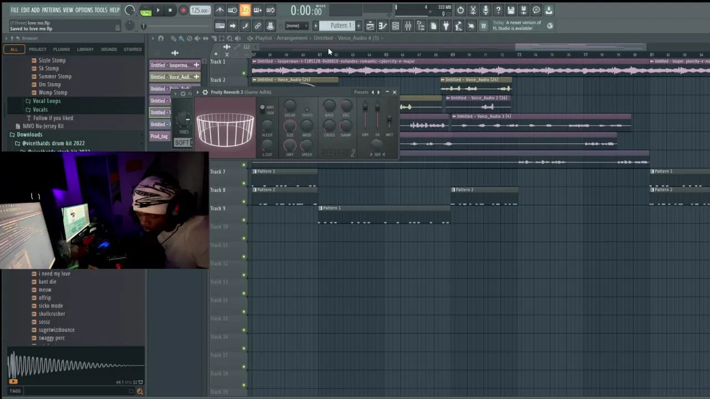Click the red Record button
The height and width of the screenshot is (399, 710).
click(x=182, y=11)
